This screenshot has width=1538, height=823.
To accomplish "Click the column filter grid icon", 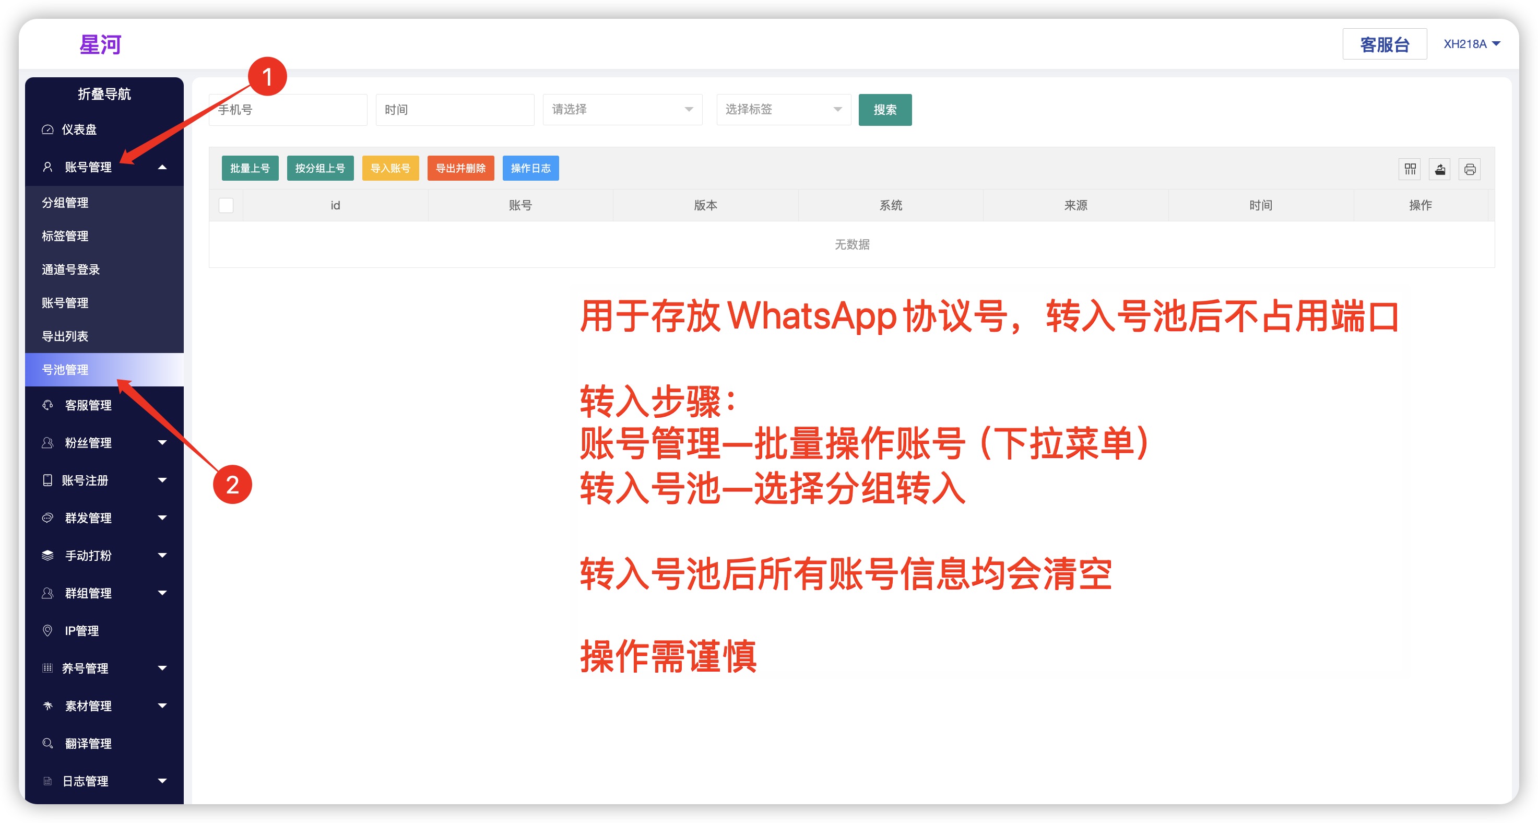I will click(1410, 169).
